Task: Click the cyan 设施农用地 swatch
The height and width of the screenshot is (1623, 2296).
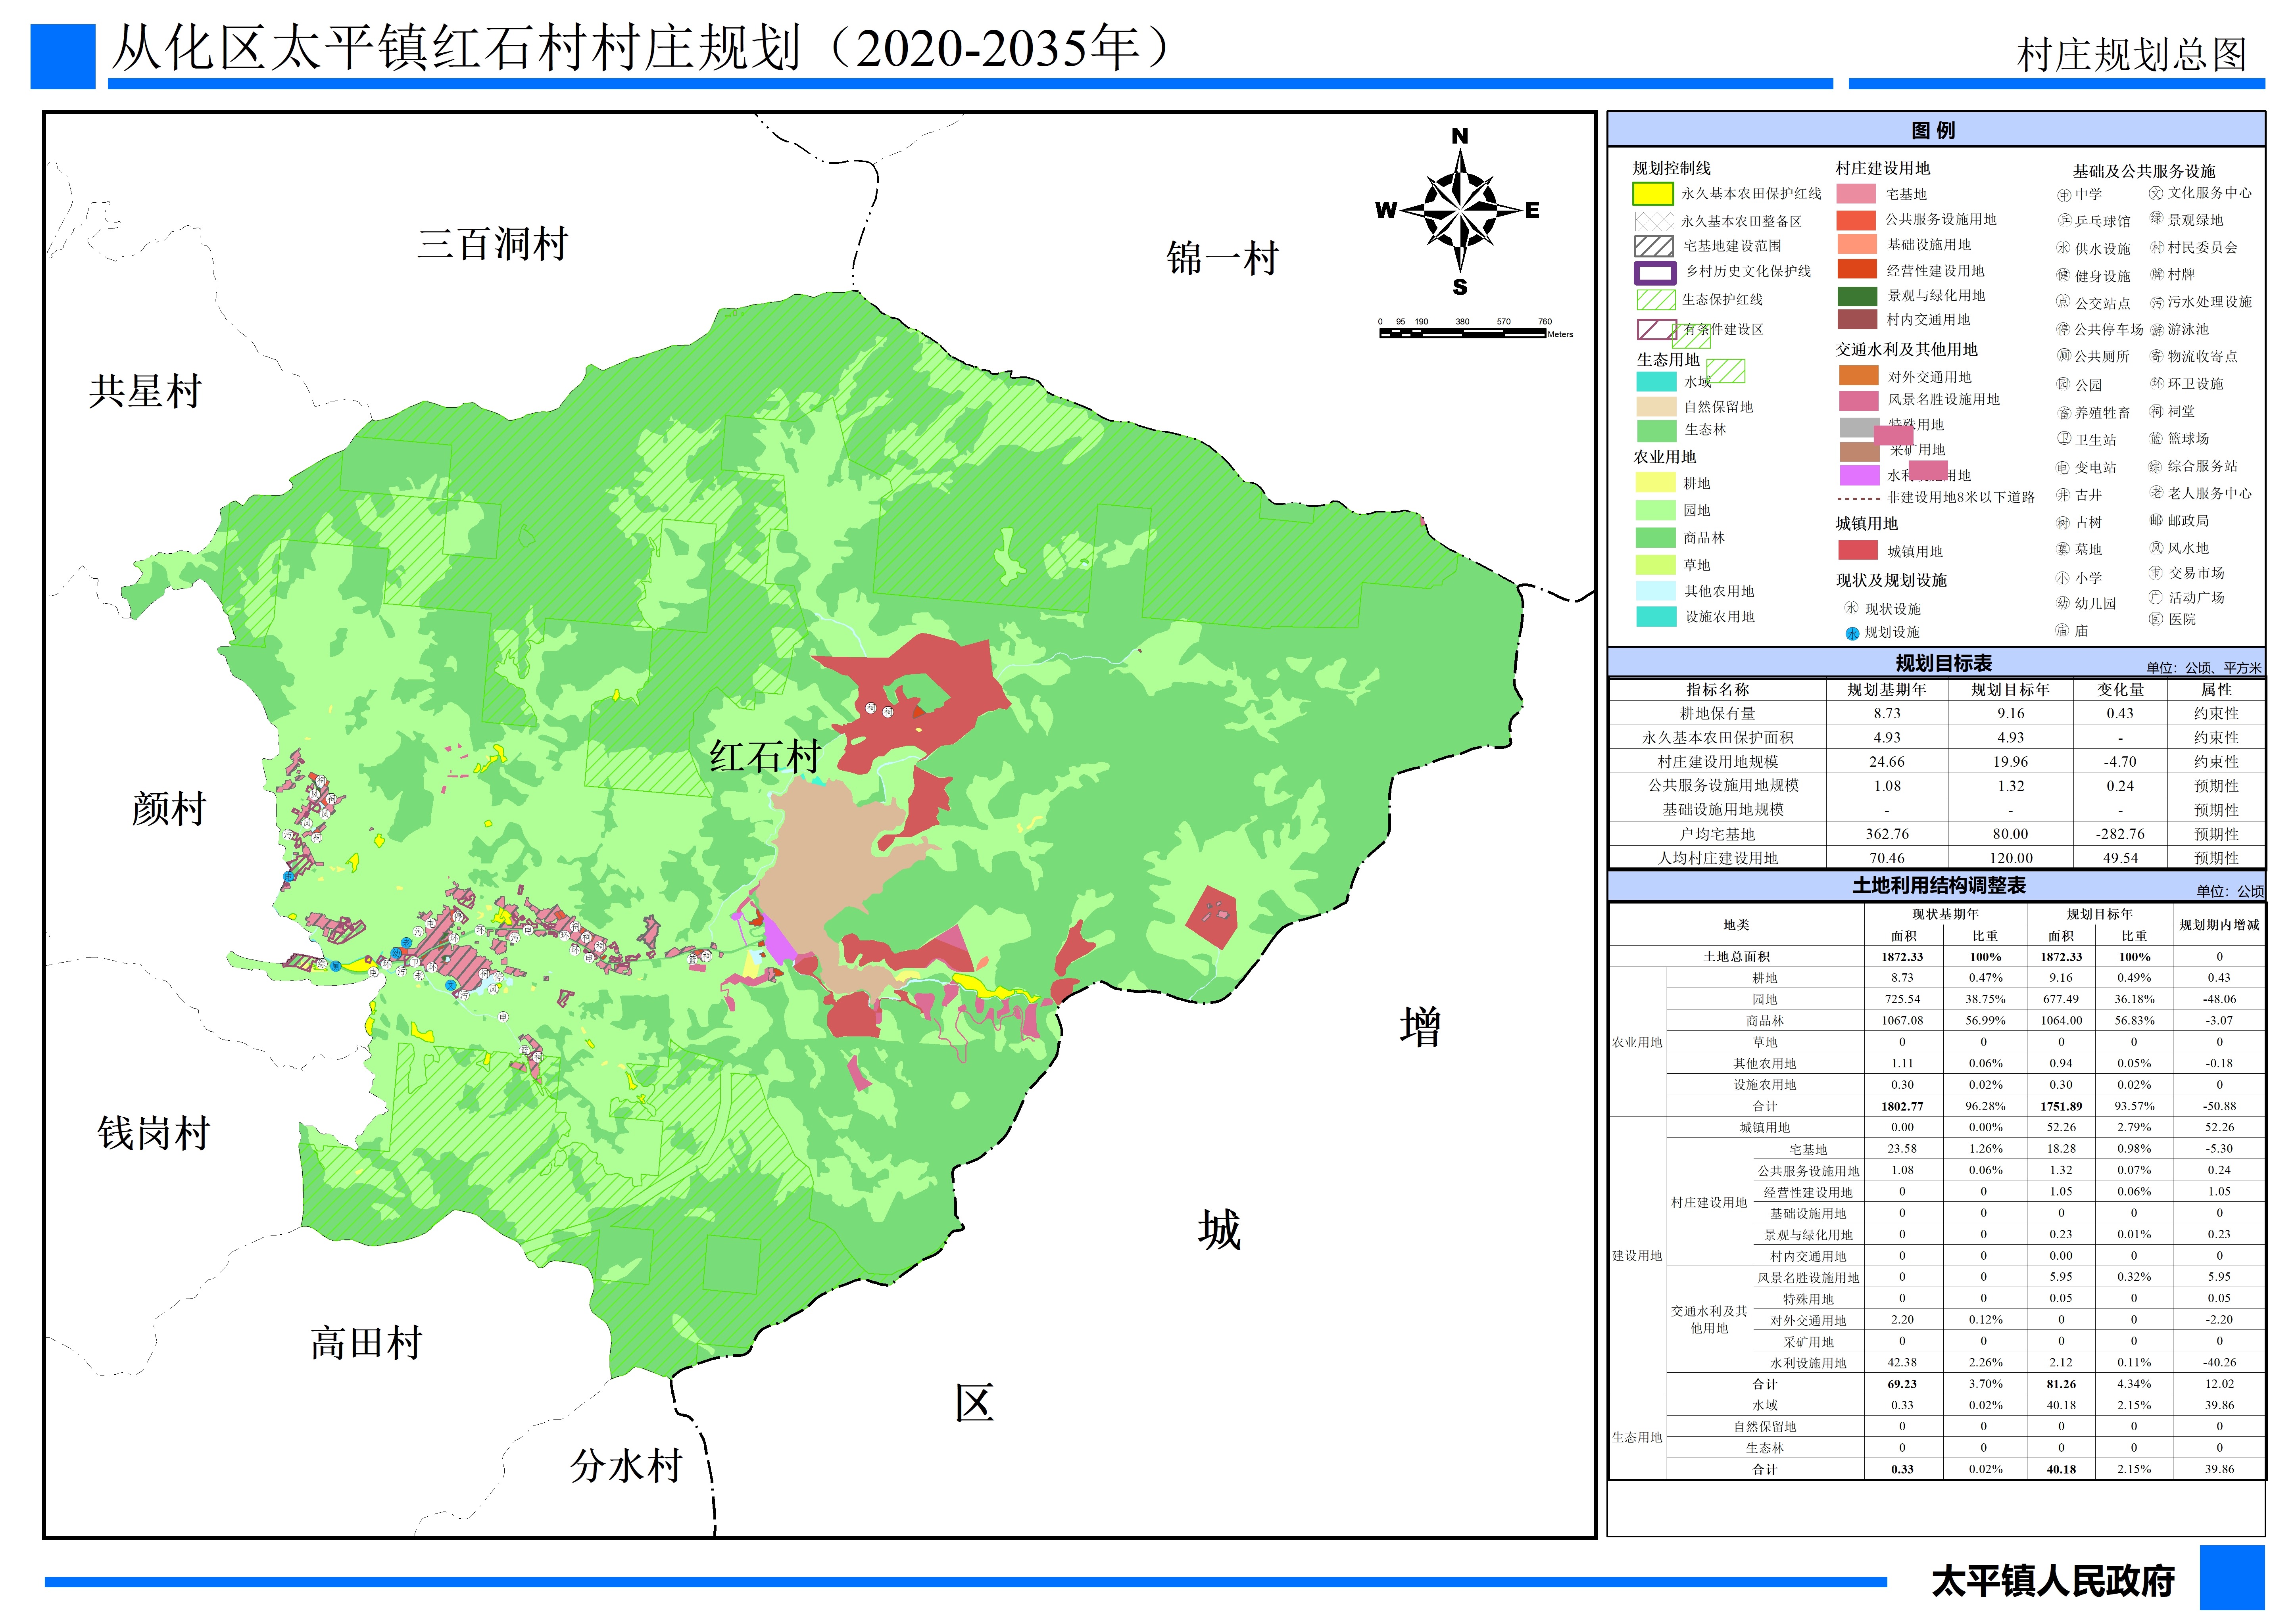Action: pyautogui.click(x=1656, y=617)
